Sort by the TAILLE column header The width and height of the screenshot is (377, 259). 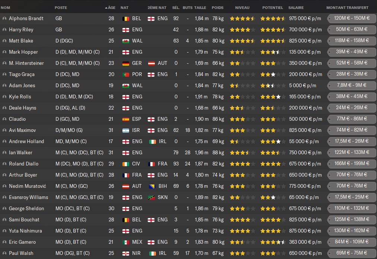pyautogui.click(x=200, y=8)
